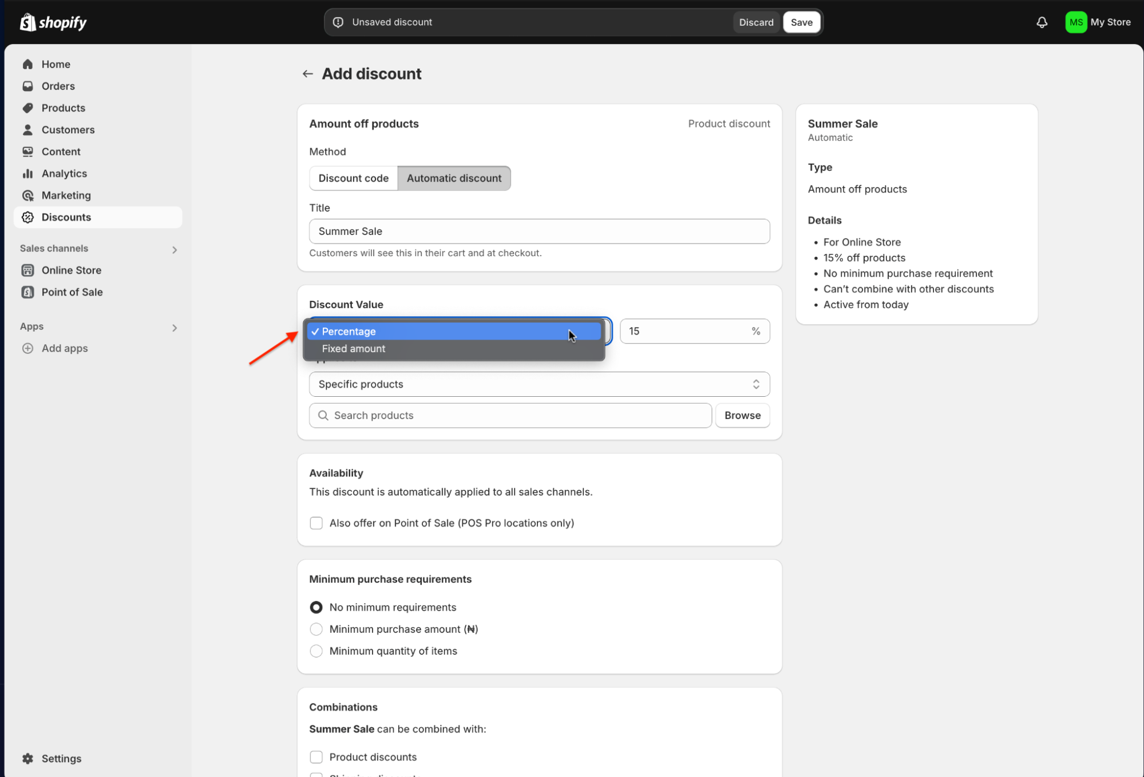Go to the Marketing section
The image size is (1144, 777).
click(66, 195)
